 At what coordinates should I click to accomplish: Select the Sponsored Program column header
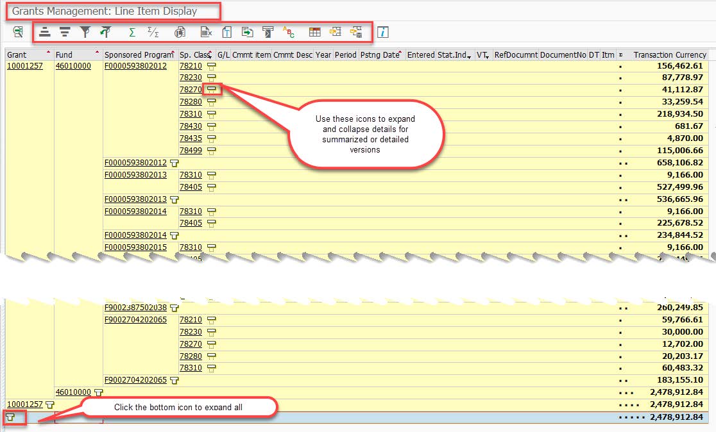[x=141, y=54]
